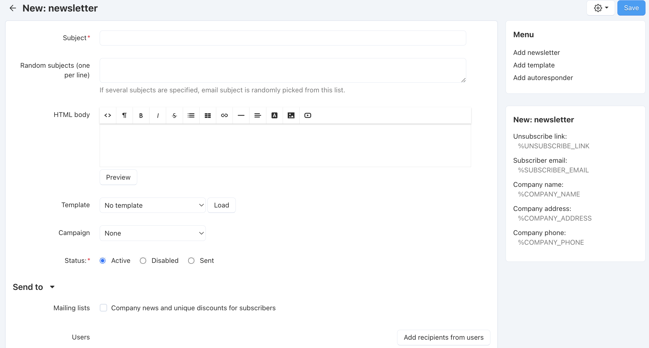Insert a hyperlink in editor
Screen dimensions: 649x348
click(x=224, y=115)
